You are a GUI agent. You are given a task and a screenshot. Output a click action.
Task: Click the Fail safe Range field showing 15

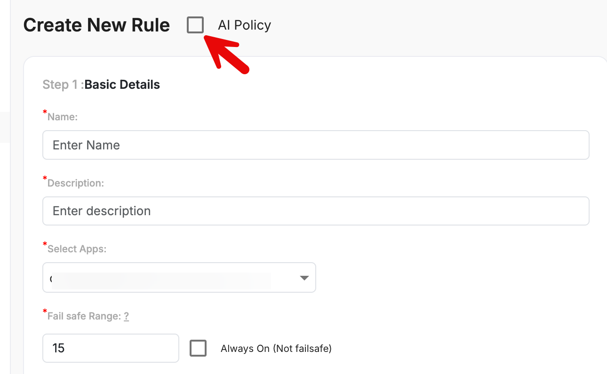pos(111,348)
